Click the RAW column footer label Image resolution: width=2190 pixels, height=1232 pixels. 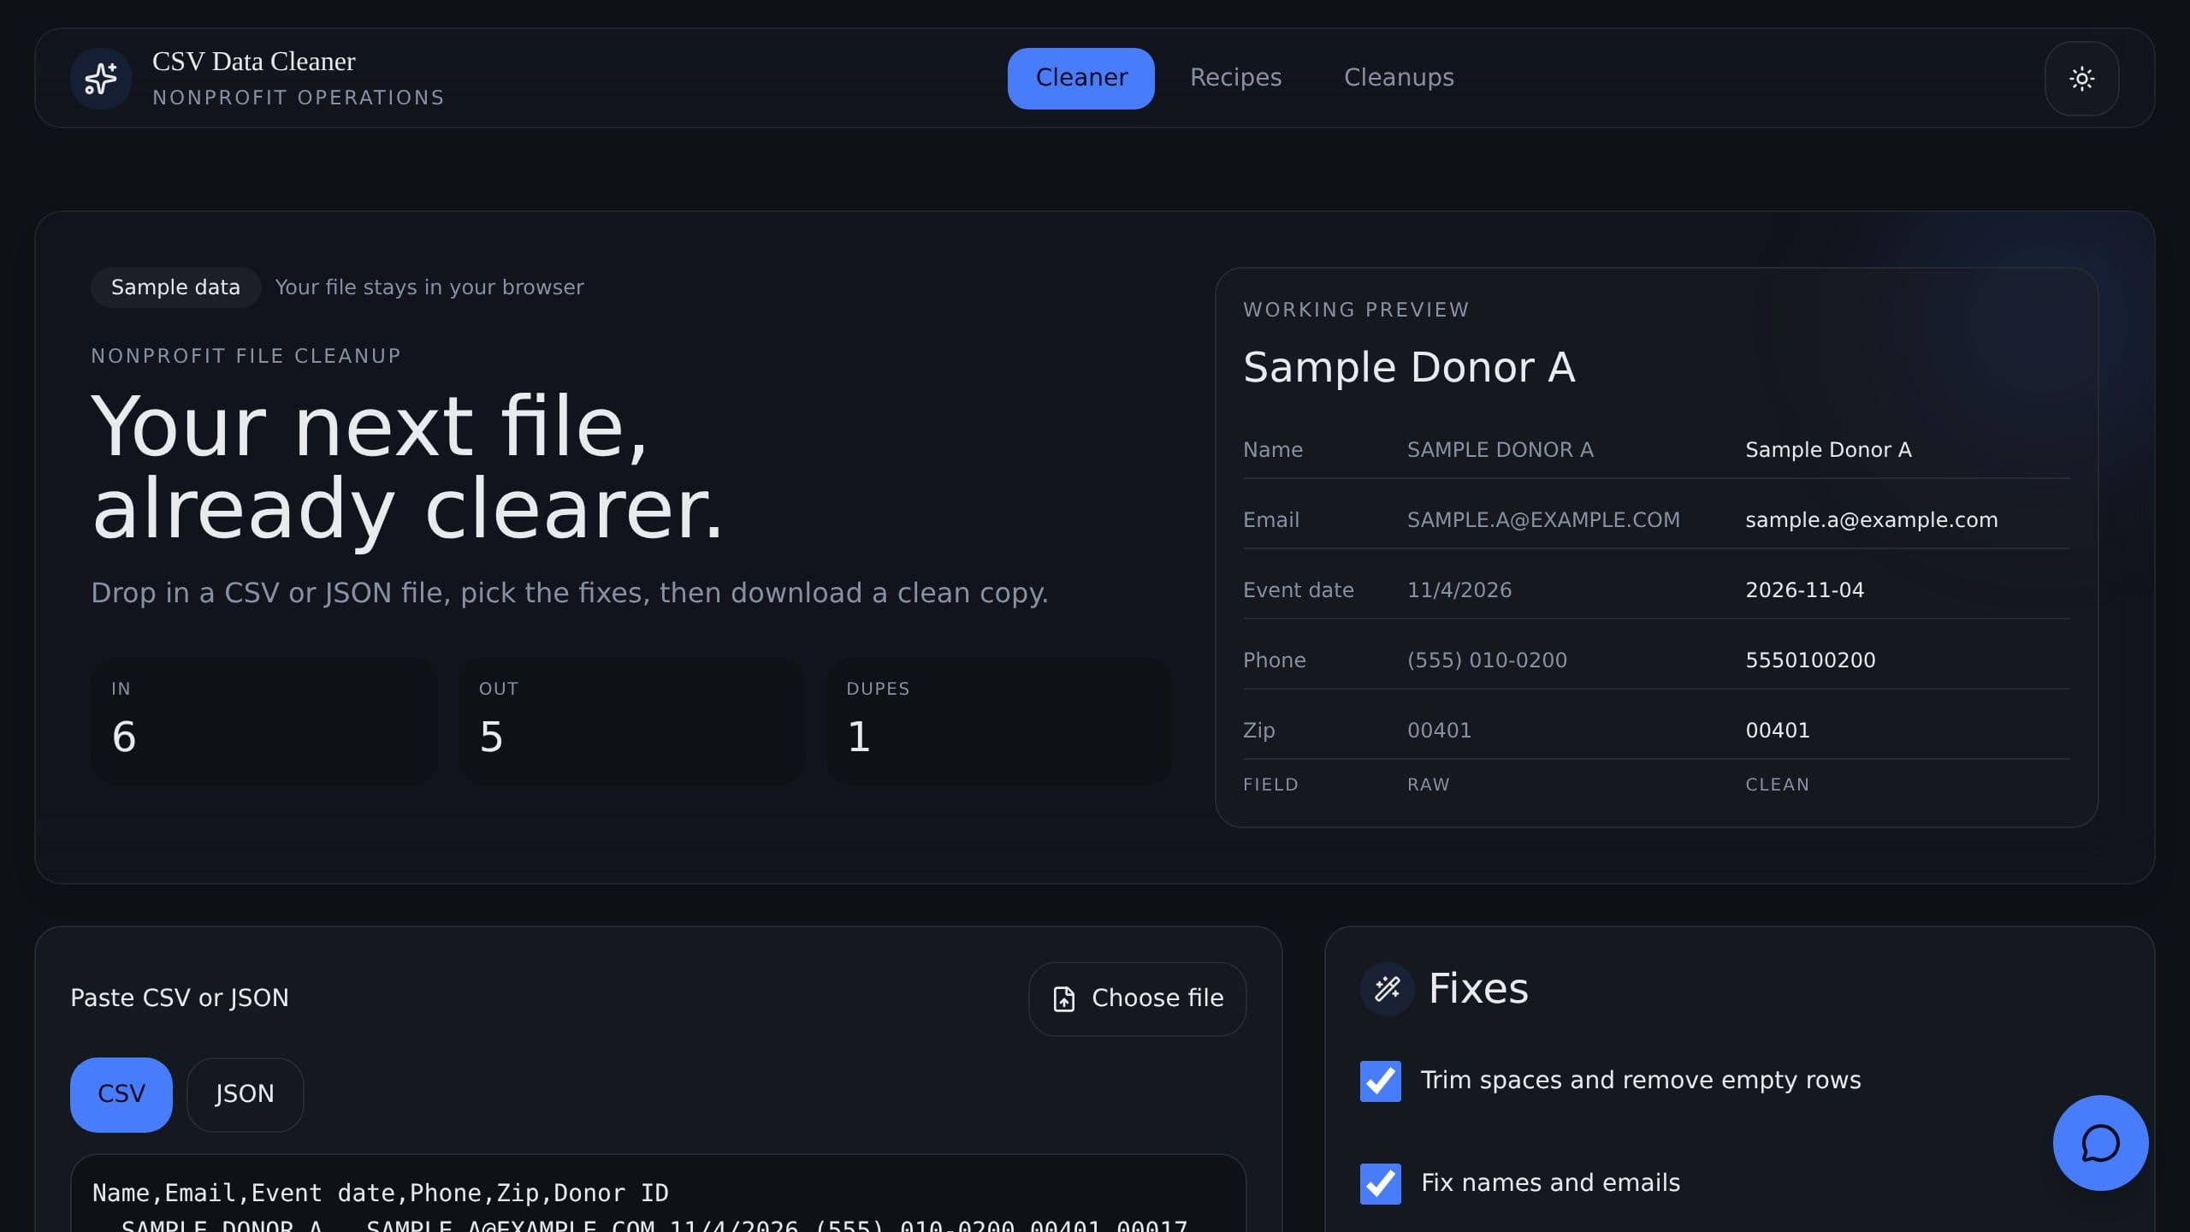1428,785
